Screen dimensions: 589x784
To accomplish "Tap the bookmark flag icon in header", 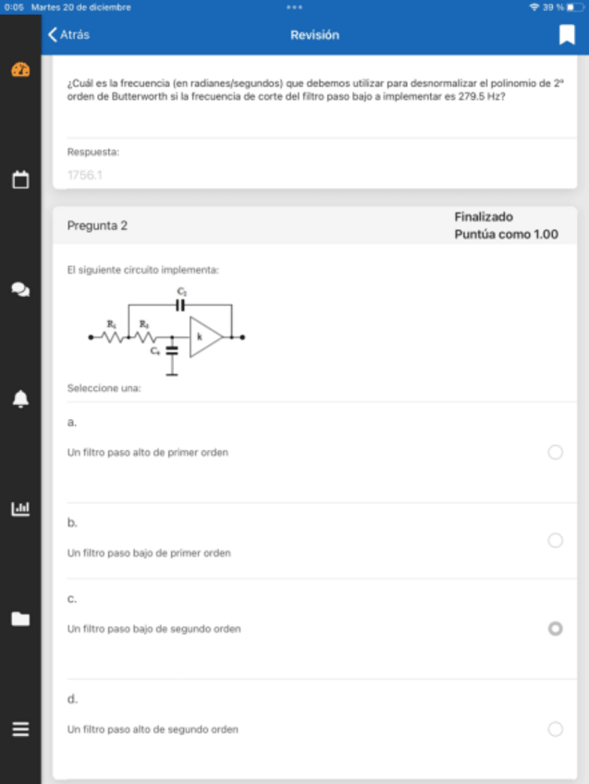I will coord(567,35).
